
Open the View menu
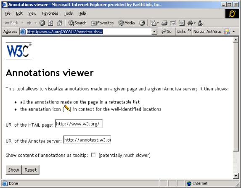32,13
